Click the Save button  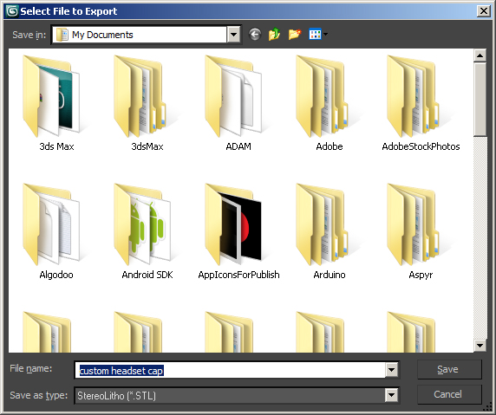click(449, 369)
